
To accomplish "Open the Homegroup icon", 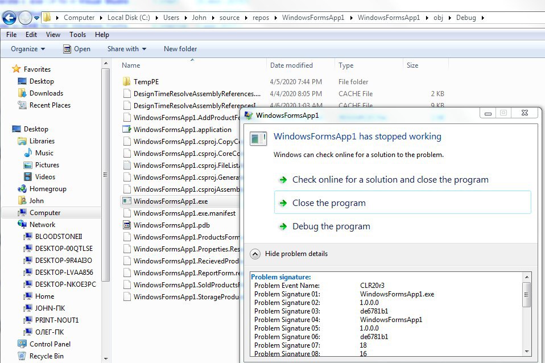I will pos(22,188).
